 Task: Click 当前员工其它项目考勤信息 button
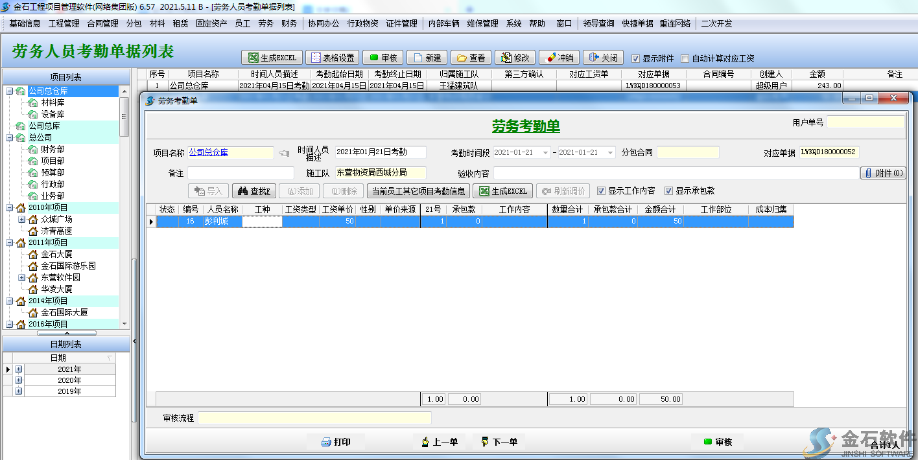(x=418, y=191)
